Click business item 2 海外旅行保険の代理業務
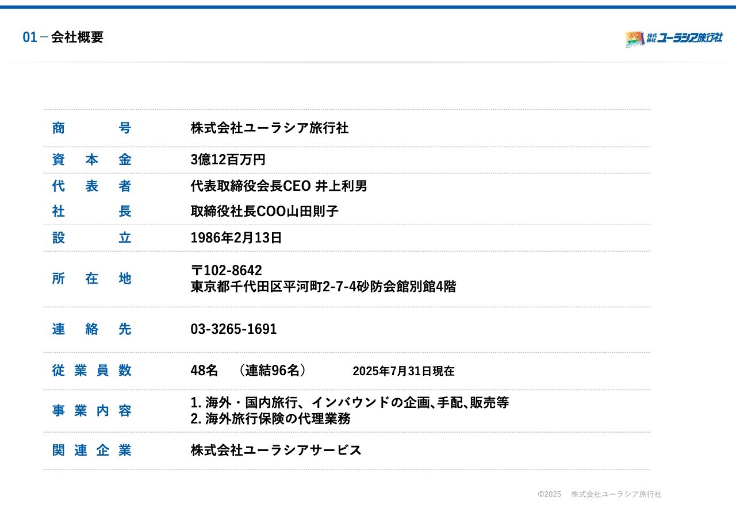Screen dimensions: 736x520 coord(270,419)
